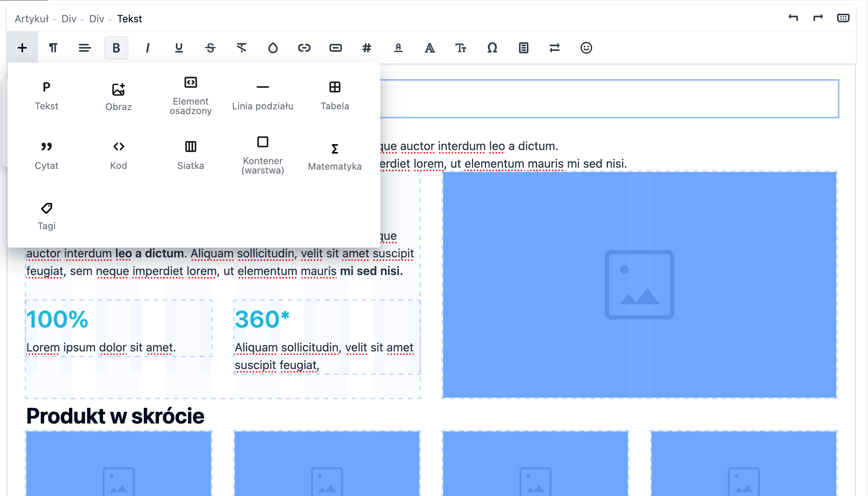Open paragraph format pilcrow menu

click(x=53, y=48)
